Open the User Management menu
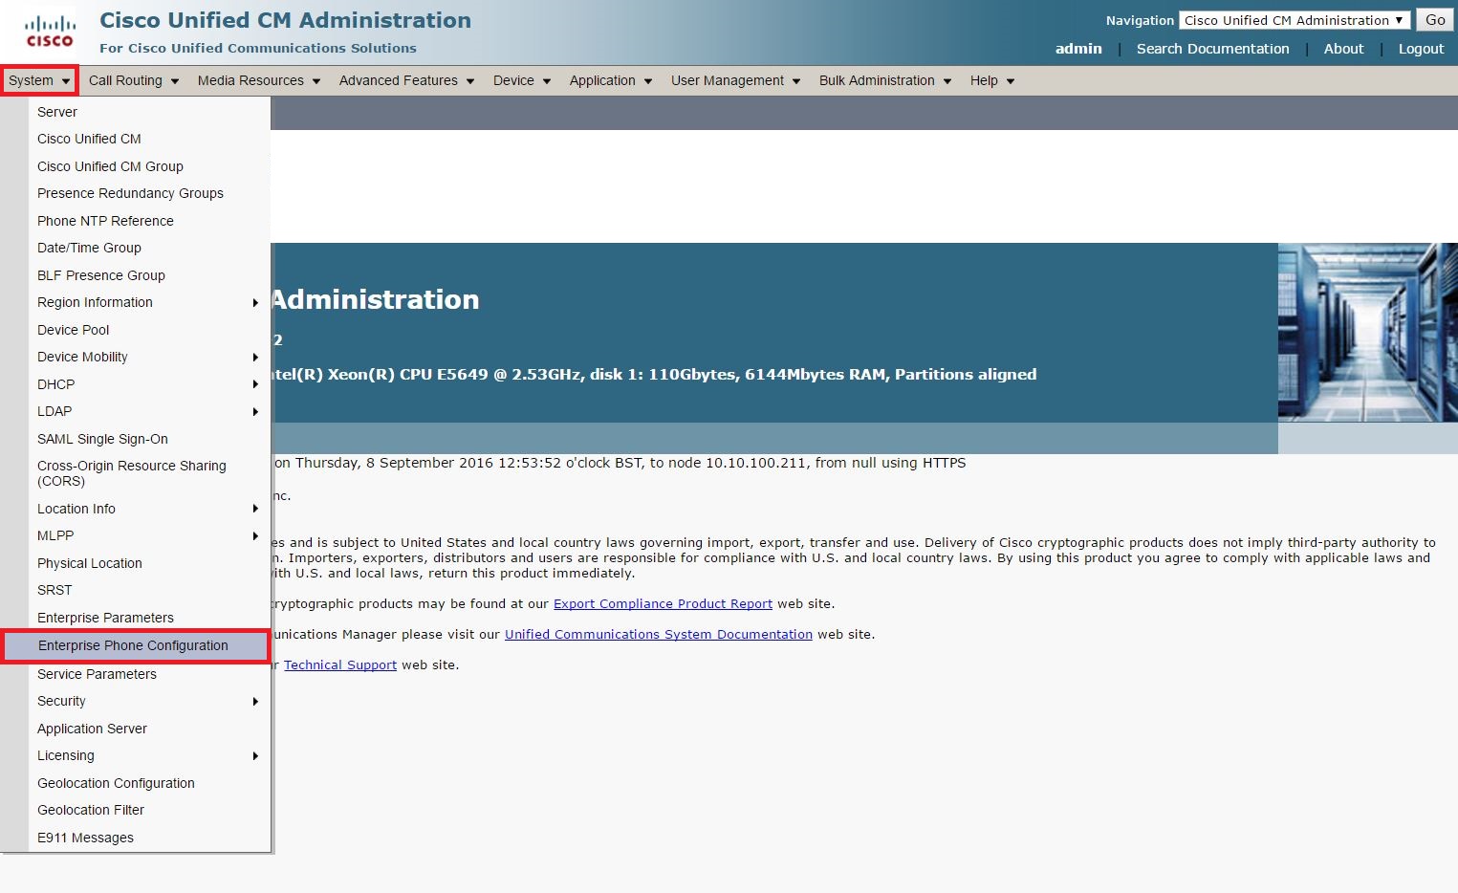This screenshot has height=893, width=1458. (735, 80)
